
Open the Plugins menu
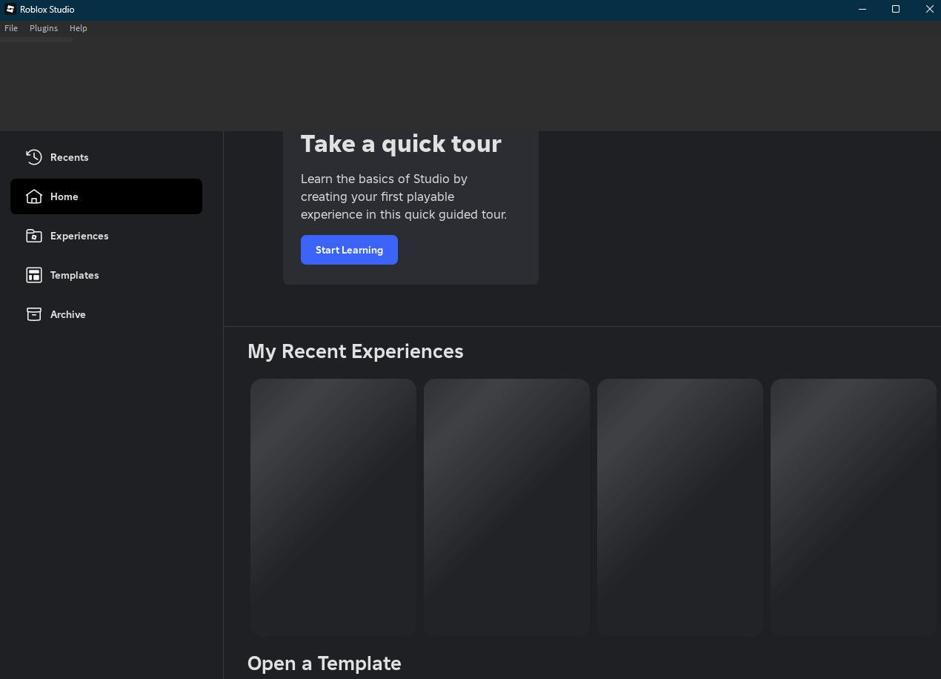(44, 28)
